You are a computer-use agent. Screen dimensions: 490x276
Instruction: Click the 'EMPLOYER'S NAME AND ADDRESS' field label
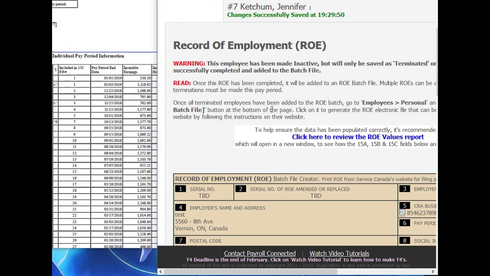(x=227, y=208)
